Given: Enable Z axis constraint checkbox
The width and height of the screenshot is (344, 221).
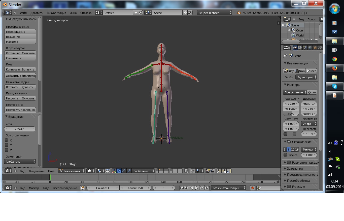Looking at the screenshot, I should [7, 150].
